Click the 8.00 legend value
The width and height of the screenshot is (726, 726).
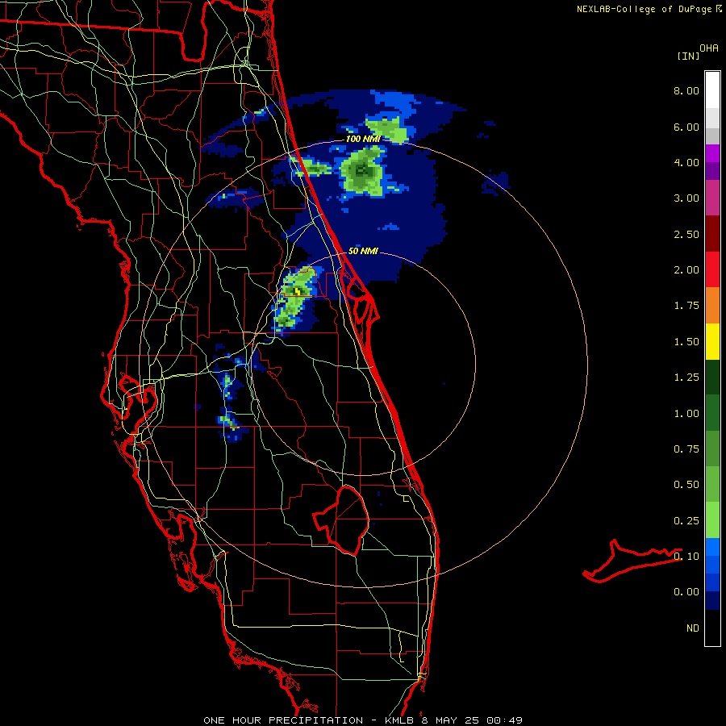[x=686, y=90]
